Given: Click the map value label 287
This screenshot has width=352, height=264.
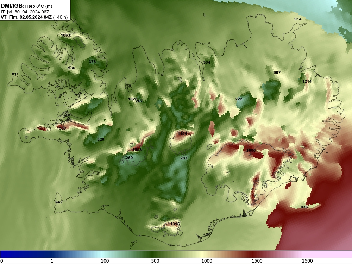Looking at the screenshot, I should pos(184,158).
